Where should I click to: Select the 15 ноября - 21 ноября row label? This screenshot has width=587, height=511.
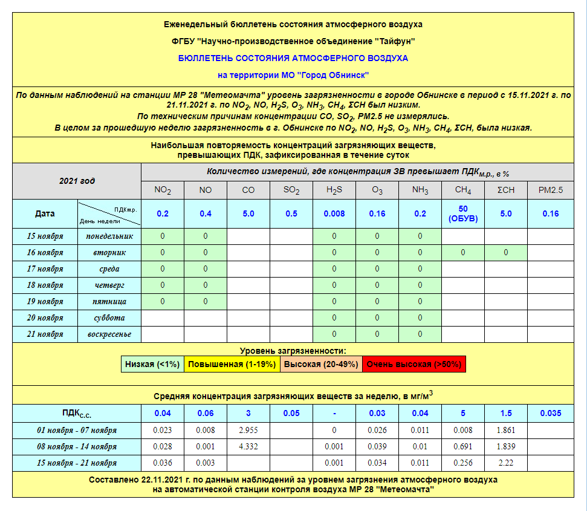click(x=77, y=463)
